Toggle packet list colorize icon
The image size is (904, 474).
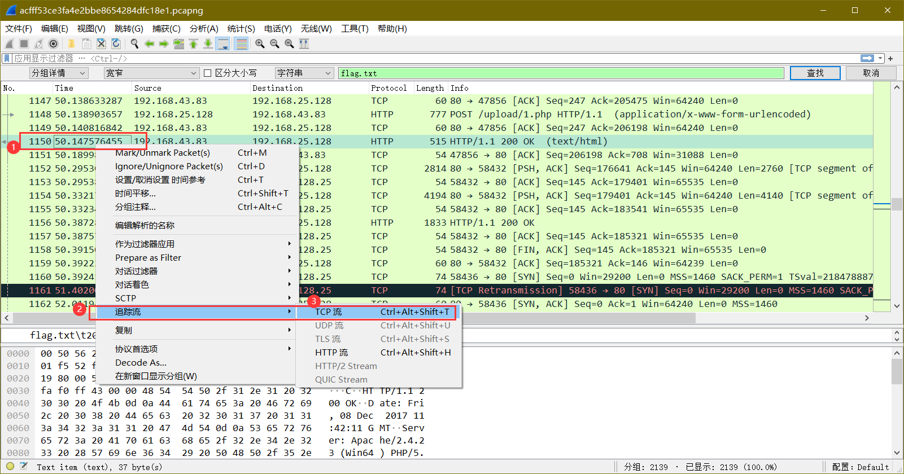pyautogui.click(x=242, y=43)
